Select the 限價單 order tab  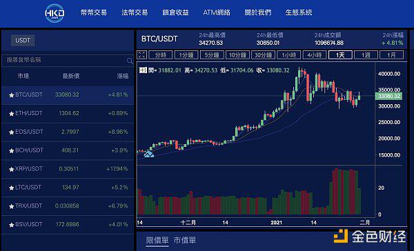pos(157,241)
